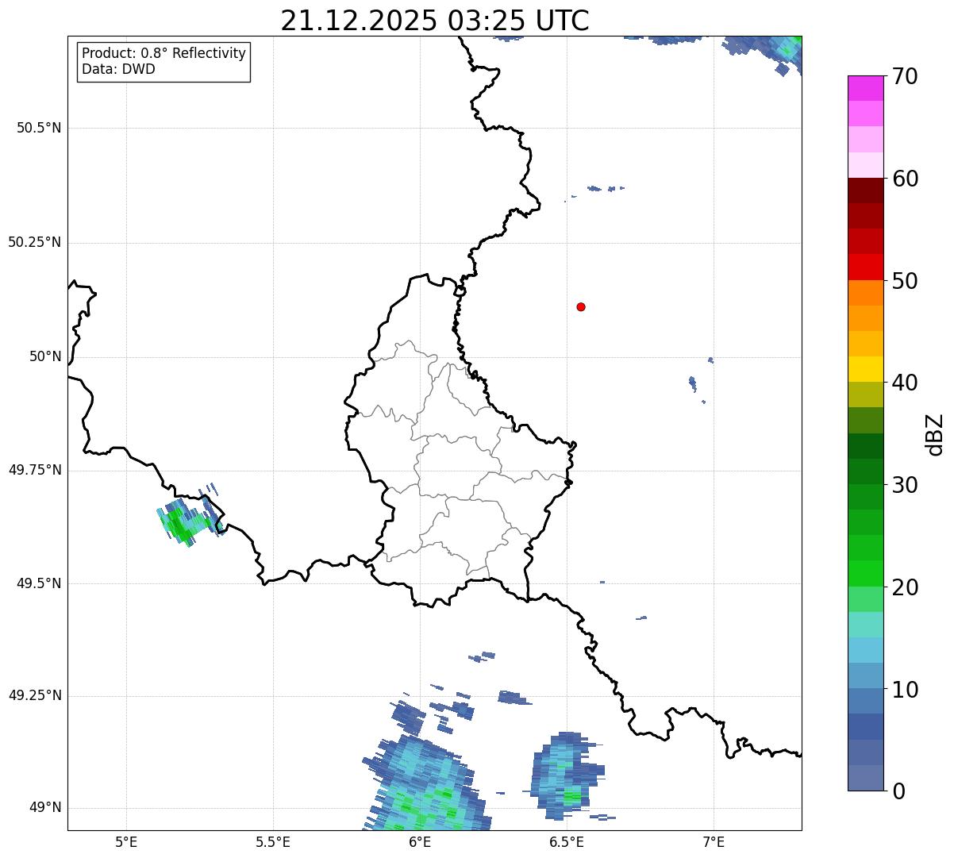This screenshot has height=858, width=954.
Task: Click the 'Data: DWD' label
Action: (118, 69)
